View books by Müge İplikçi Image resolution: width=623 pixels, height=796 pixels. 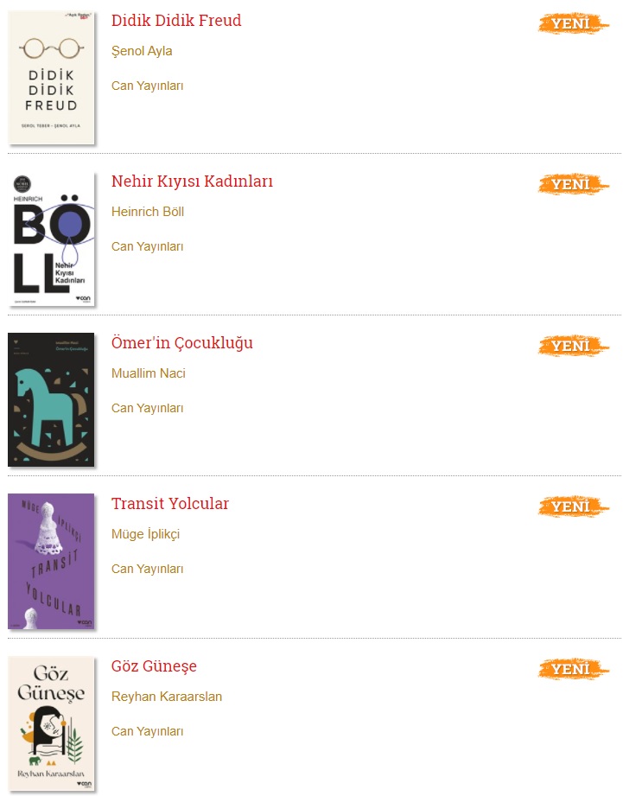[x=145, y=534]
